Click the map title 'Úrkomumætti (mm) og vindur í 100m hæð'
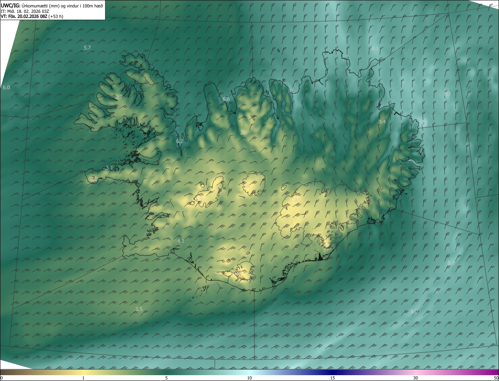This screenshot has height=381, width=499. [x=62, y=5]
